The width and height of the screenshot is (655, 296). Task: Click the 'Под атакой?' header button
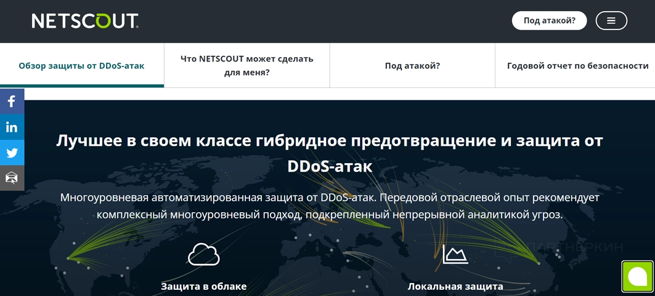549,21
